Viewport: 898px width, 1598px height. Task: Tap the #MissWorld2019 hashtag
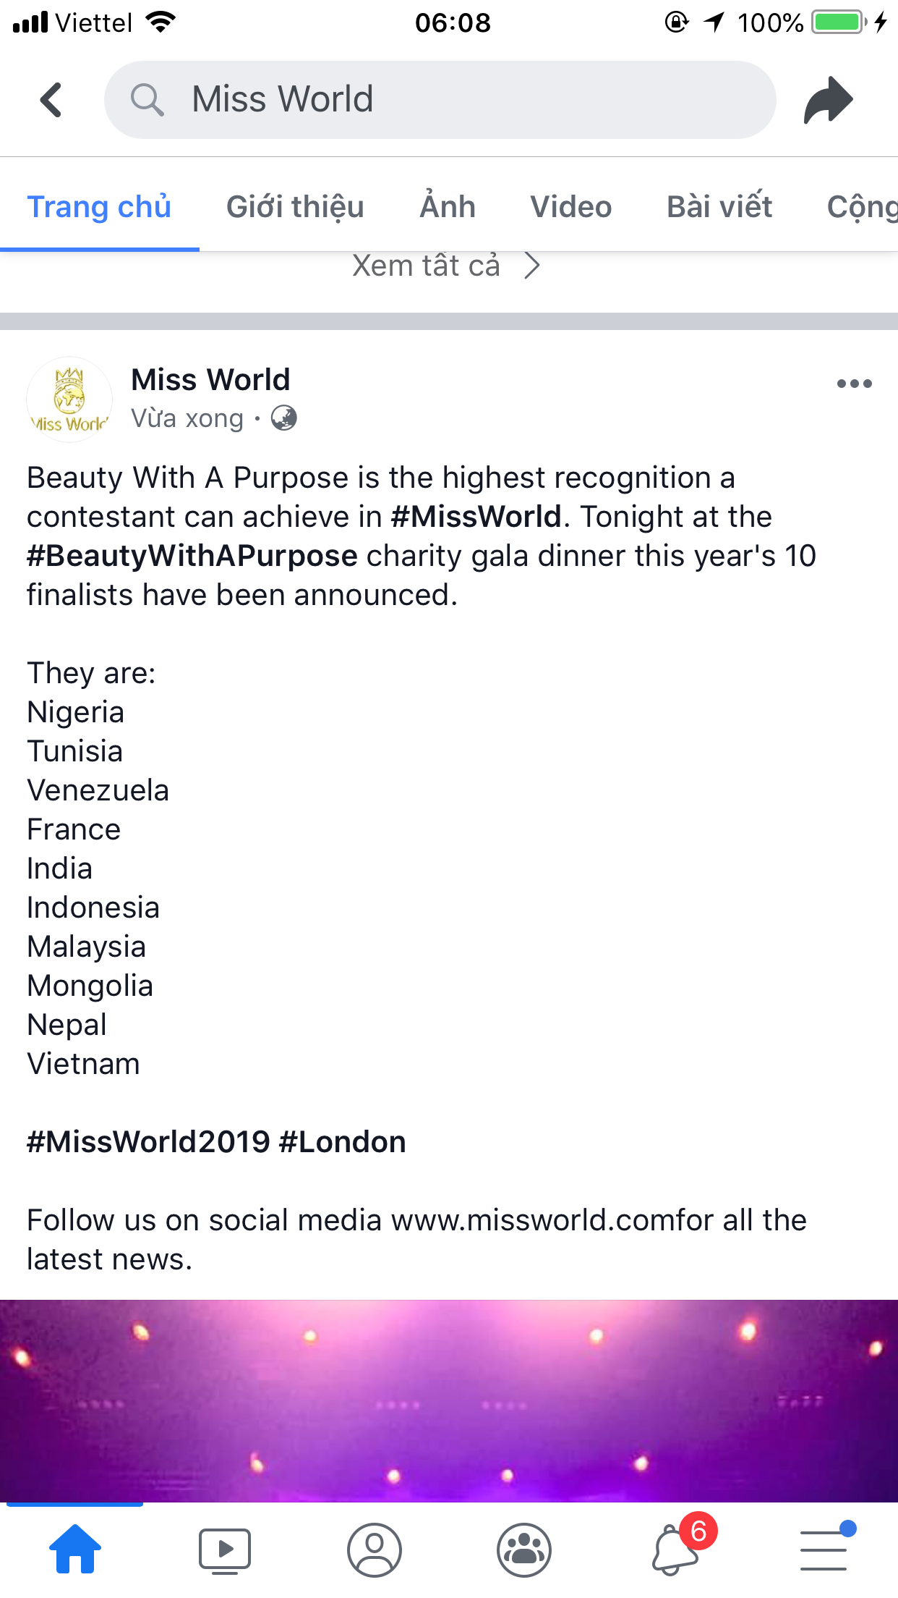click(x=148, y=1142)
